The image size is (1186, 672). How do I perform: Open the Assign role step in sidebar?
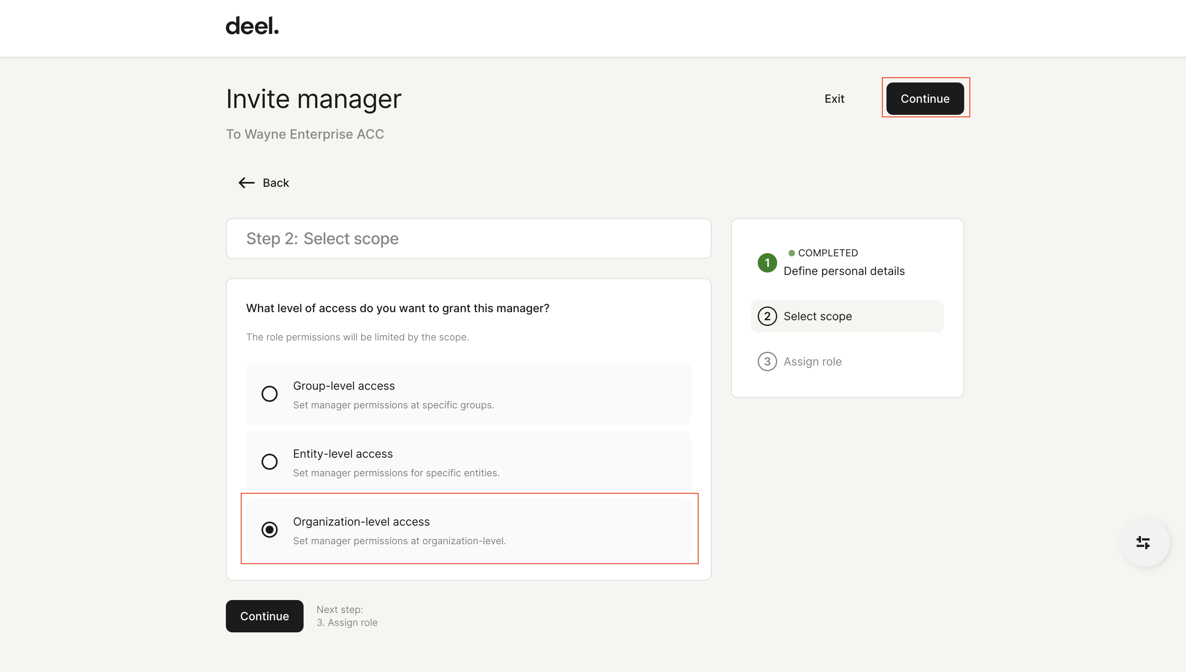812,361
